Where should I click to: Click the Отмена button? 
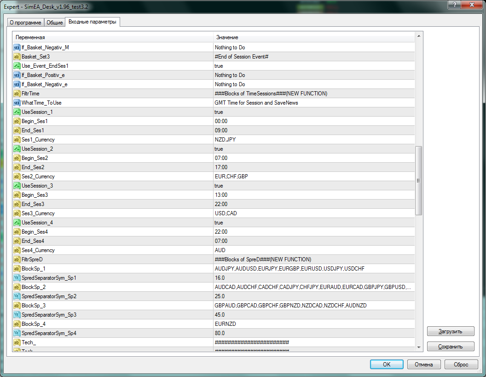click(424, 364)
